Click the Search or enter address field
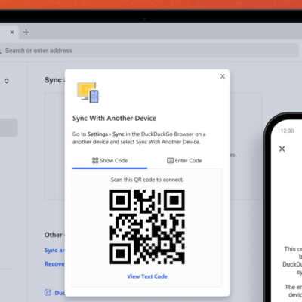Screen dimensions: 302x302 (x=149, y=51)
